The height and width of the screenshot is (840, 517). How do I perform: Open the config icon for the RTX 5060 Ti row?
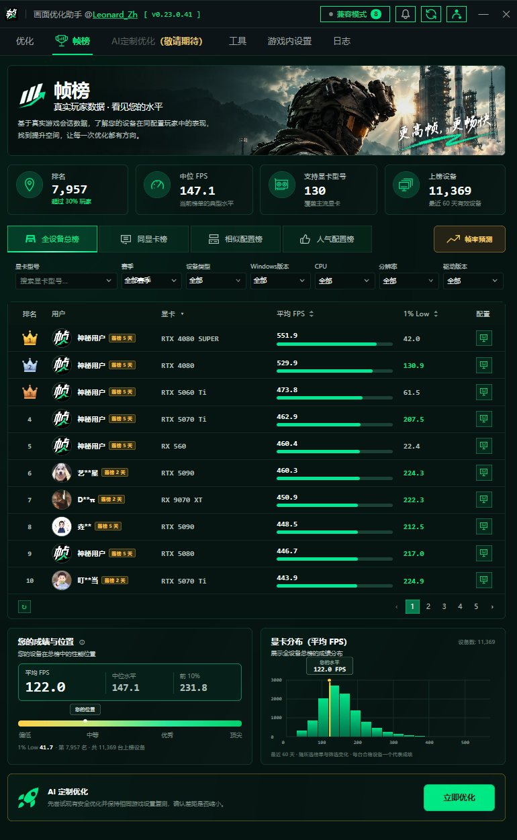coord(483,392)
